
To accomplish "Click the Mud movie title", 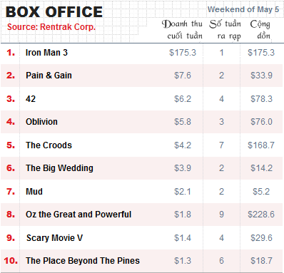I will coord(34,191).
